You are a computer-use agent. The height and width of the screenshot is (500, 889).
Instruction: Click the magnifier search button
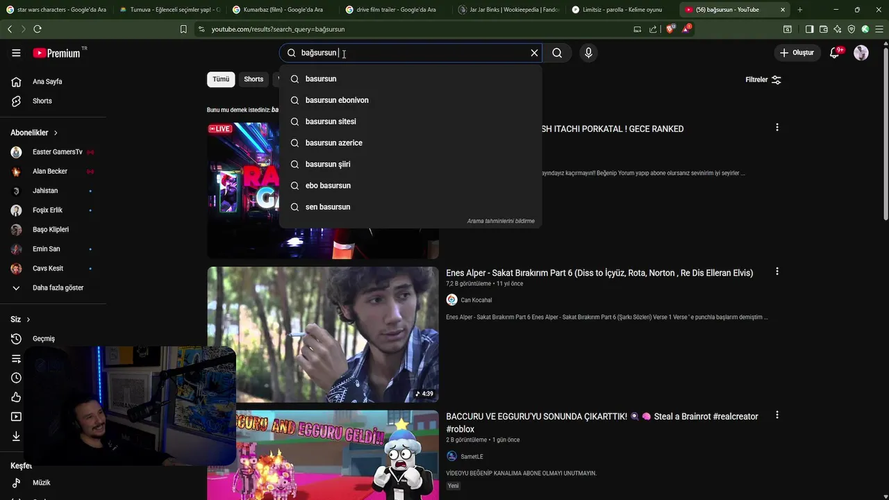pos(557,53)
